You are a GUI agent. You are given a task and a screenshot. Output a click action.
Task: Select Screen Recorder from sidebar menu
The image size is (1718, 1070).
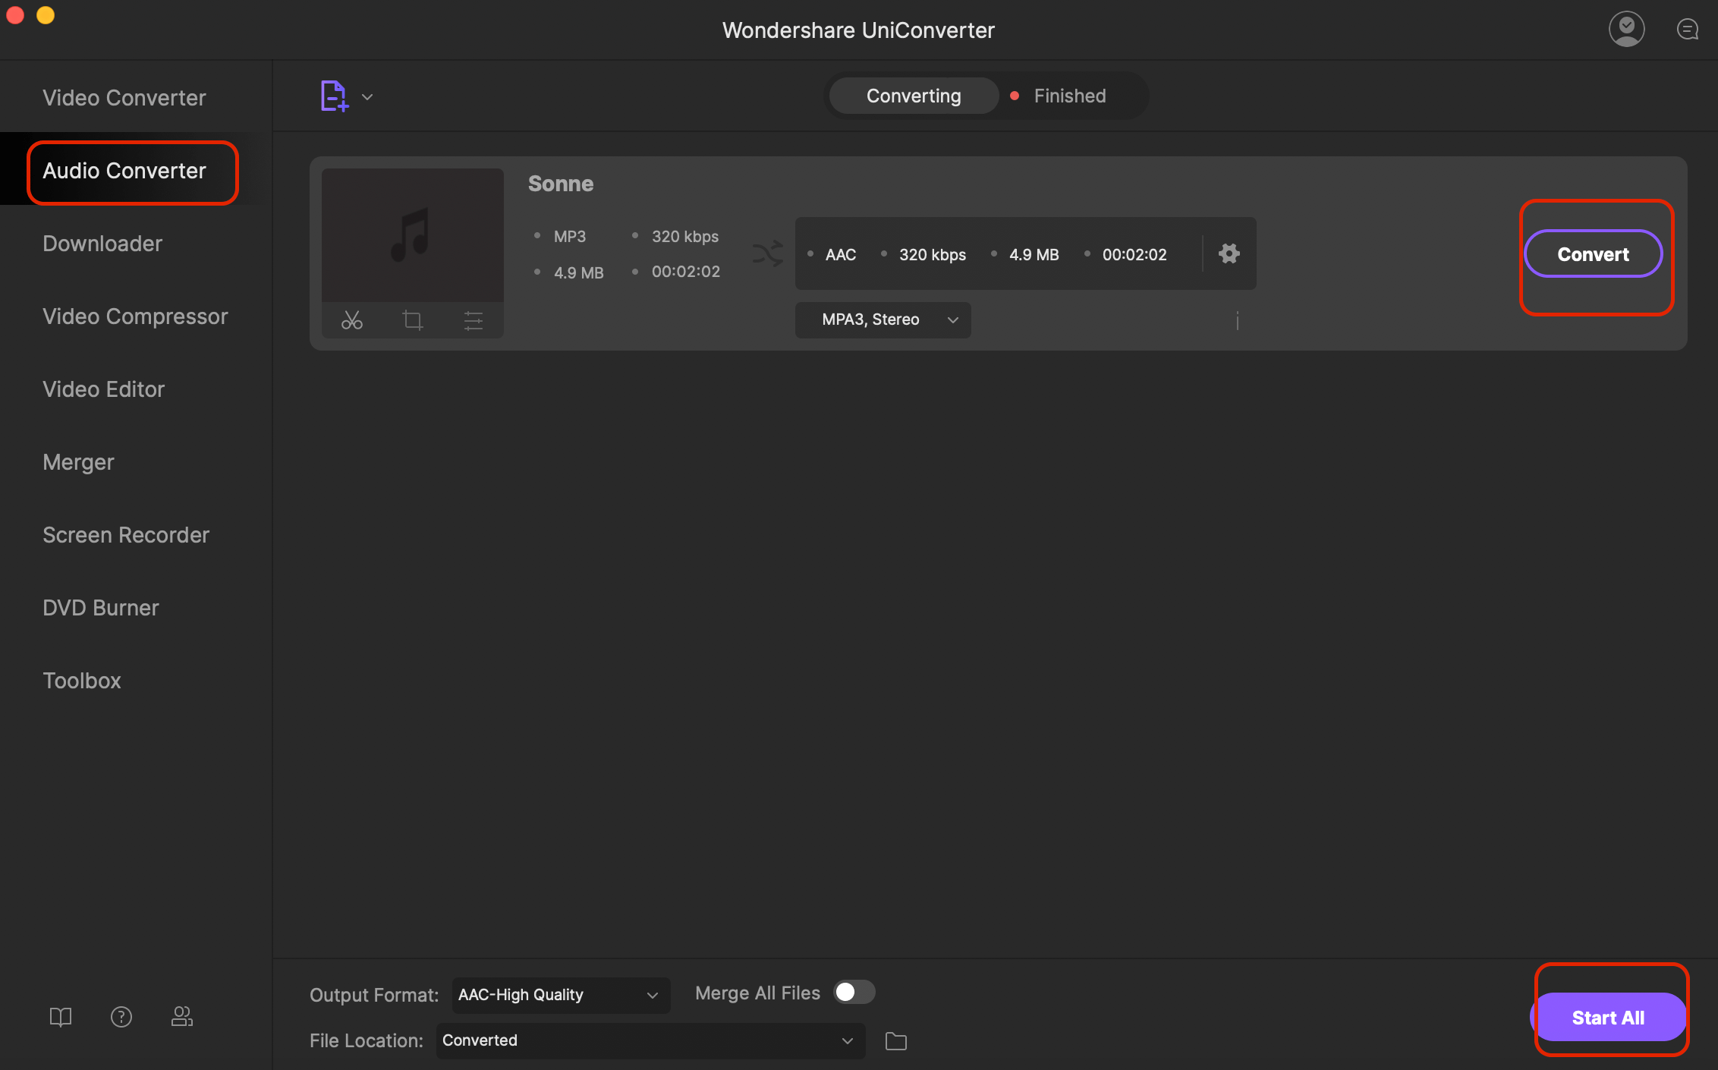(124, 533)
